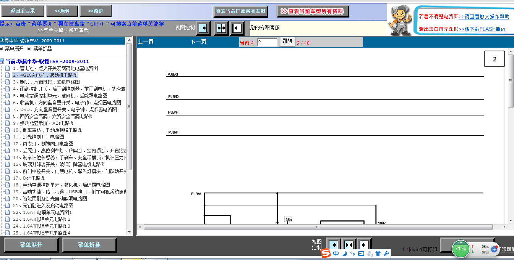Open 请查看放大操作帮助 help link
The height and width of the screenshot is (260, 514).
(484, 17)
